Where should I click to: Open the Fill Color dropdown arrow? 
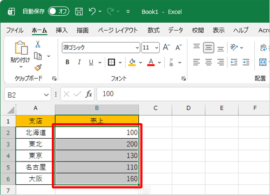coord(140,63)
